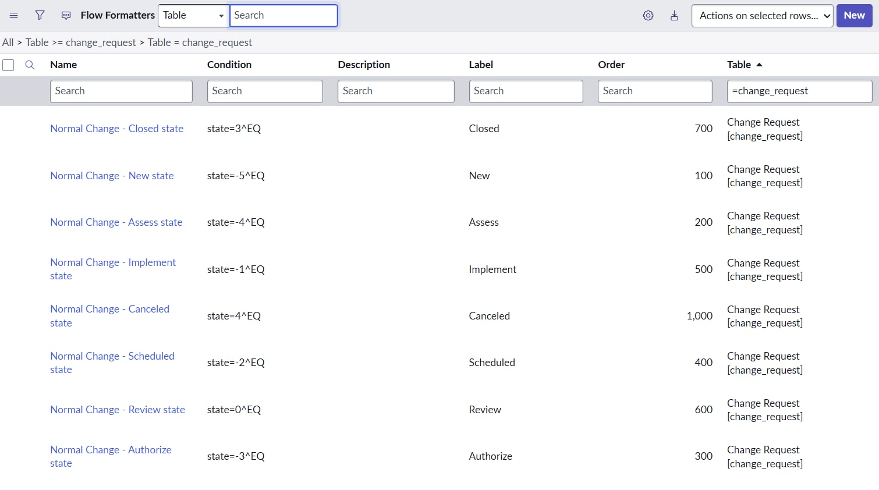Expand Actions on selected rows dropdown
Image resolution: width=879 pixels, height=490 pixels.
(762, 16)
